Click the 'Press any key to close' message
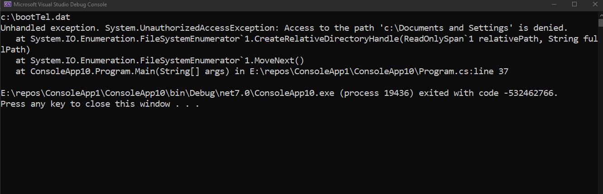Viewport: 603px width, 194px height. [x=100, y=104]
